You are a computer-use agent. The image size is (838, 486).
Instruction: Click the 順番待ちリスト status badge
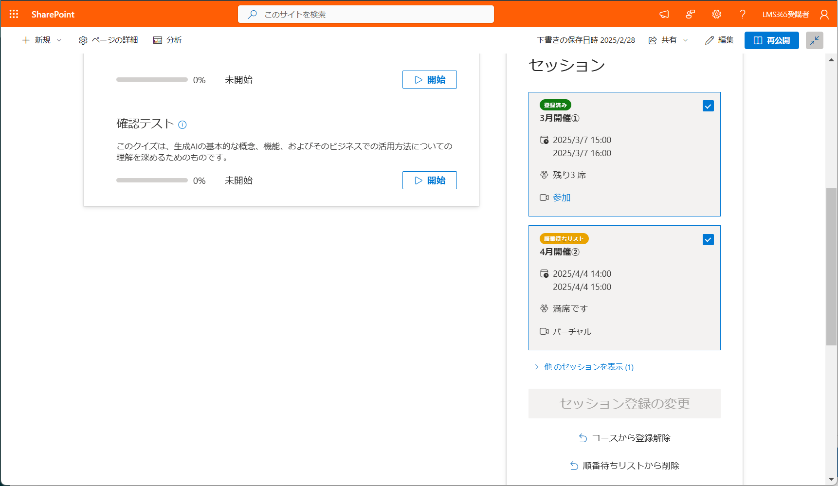tap(564, 239)
